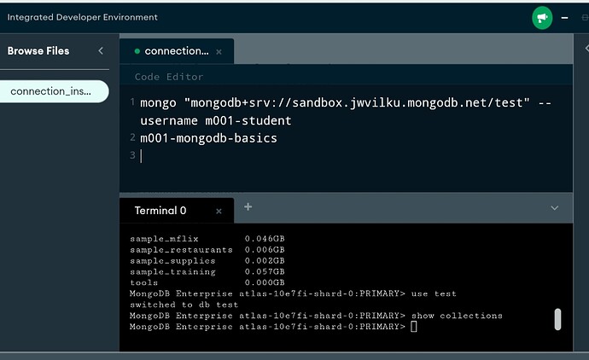
Task: Click the terminal vertical scrollbar thumb
Action: click(557, 319)
